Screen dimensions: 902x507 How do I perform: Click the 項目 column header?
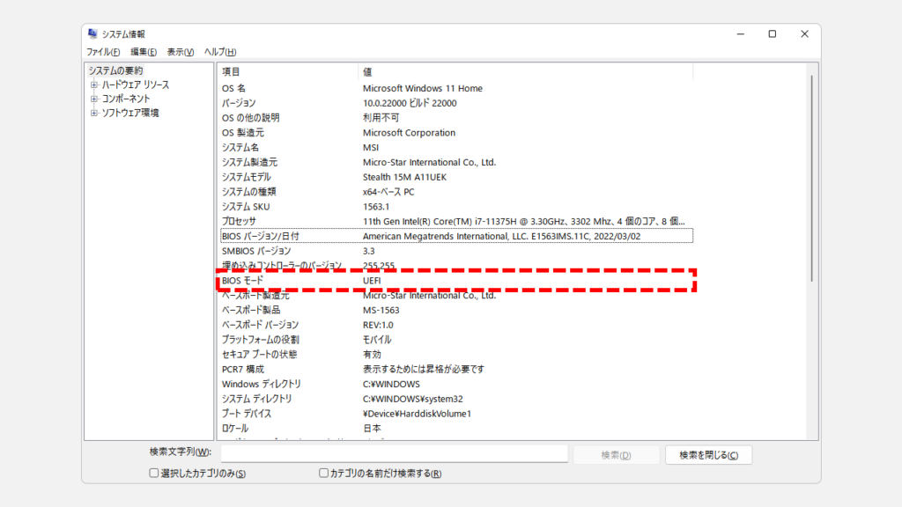288,72
